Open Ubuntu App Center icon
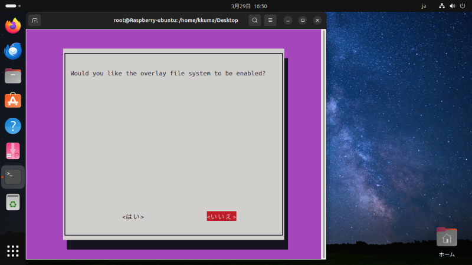This screenshot has width=472, height=265. [13, 101]
